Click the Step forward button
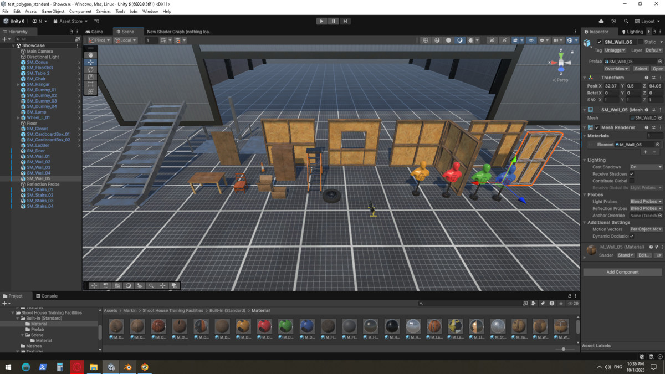This screenshot has width=665, height=374. (345, 21)
